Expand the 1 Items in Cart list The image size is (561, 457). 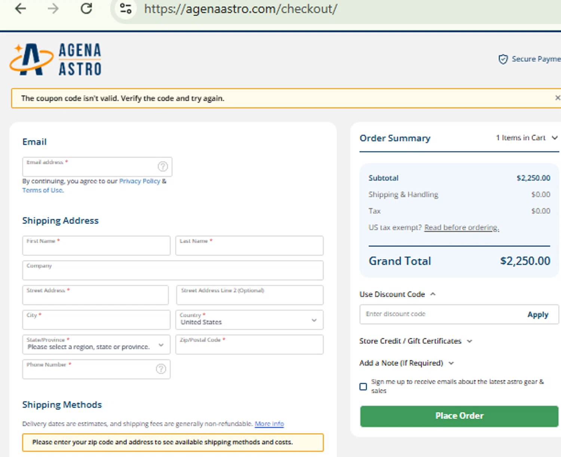pyautogui.click(x=527, y=138)
